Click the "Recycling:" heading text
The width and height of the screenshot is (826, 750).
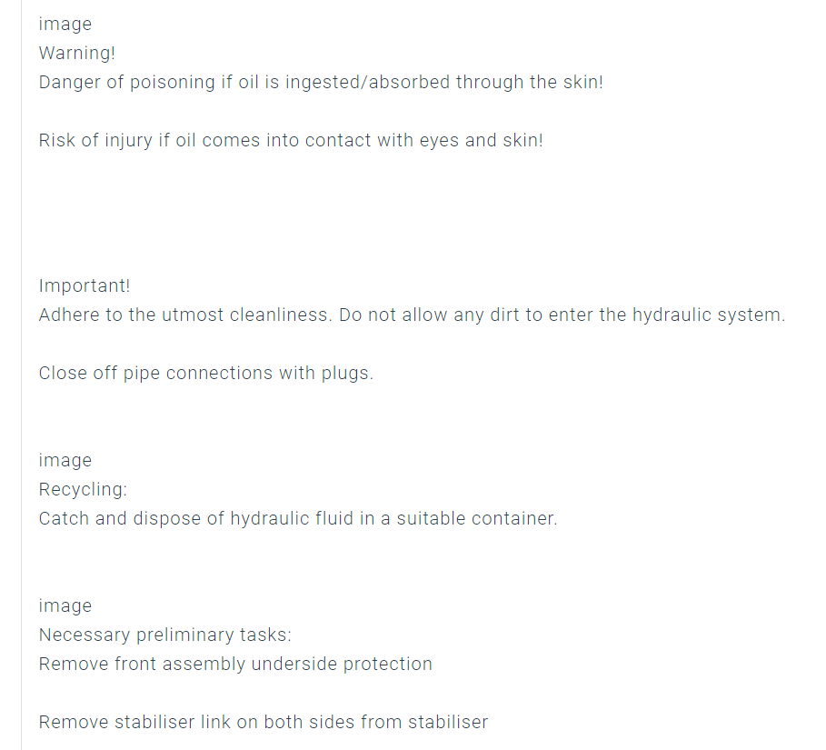[83, 490]
